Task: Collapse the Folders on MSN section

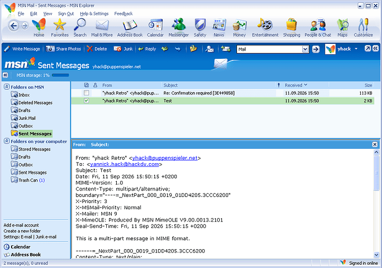Action: tap(7, 87)
